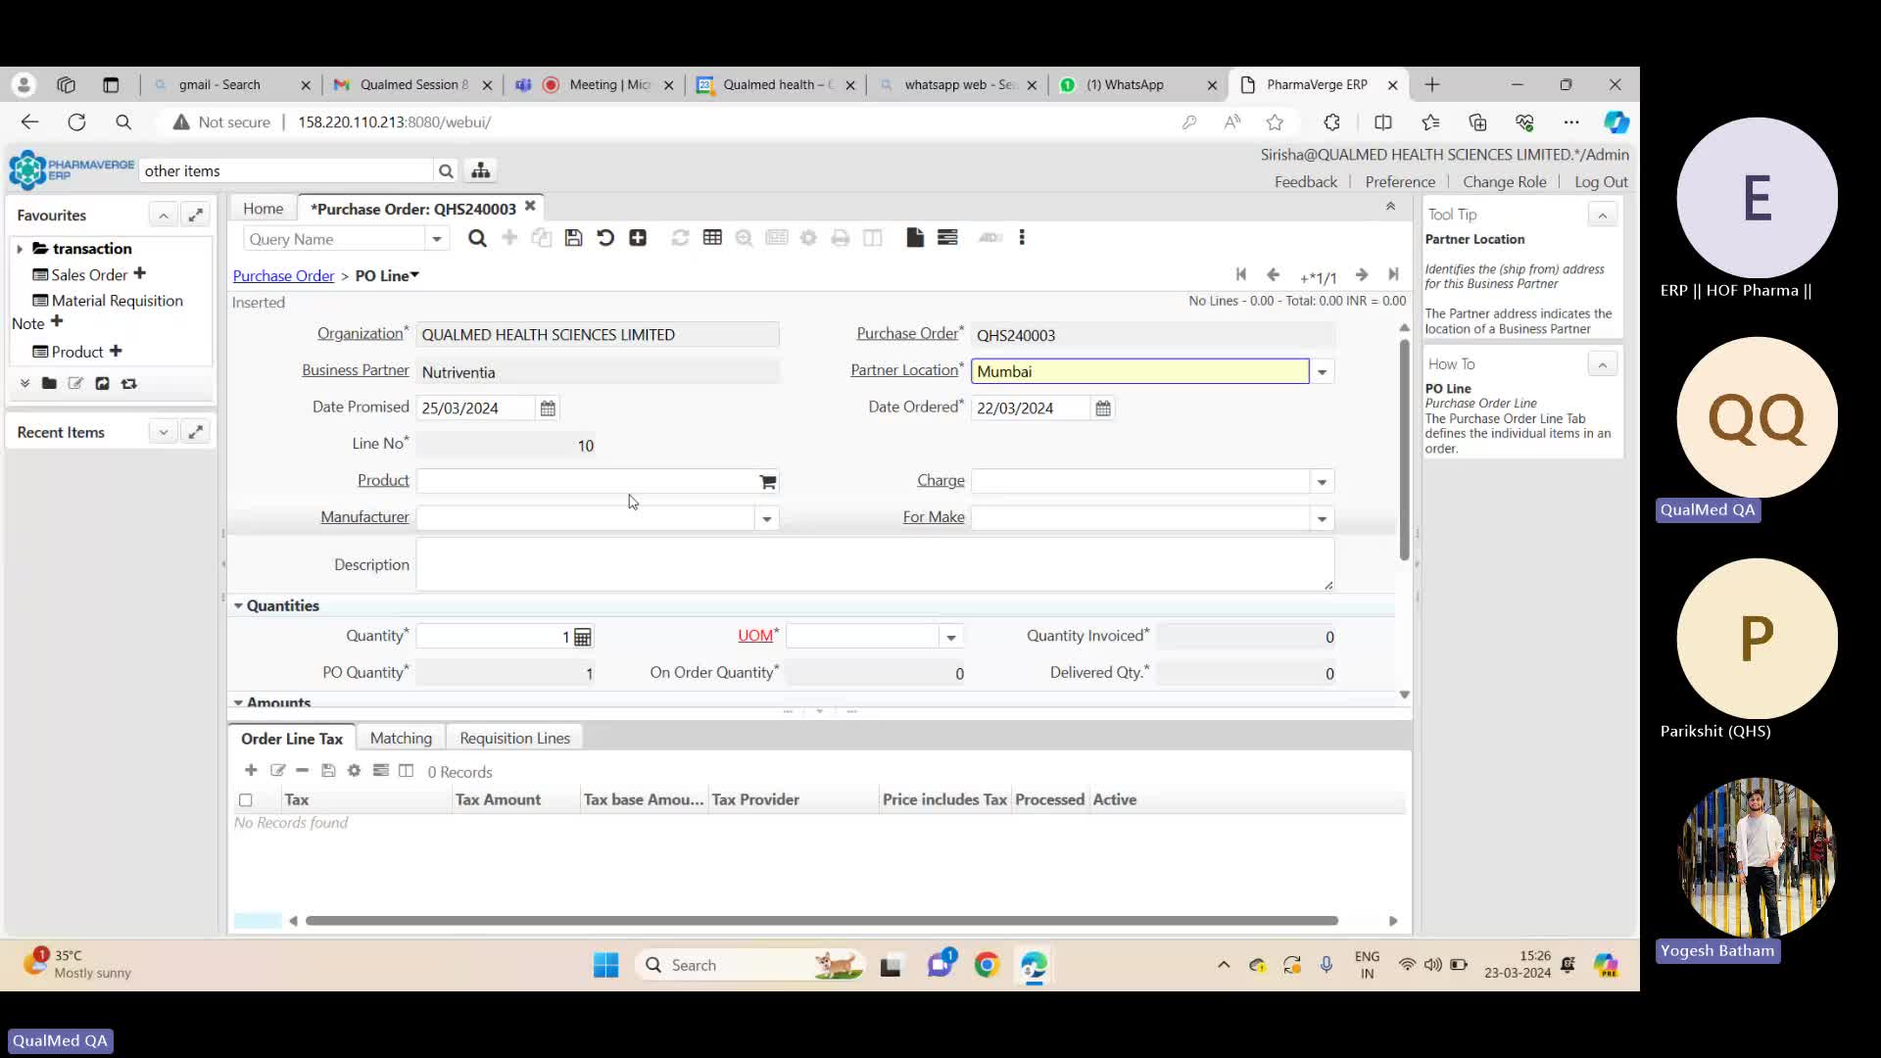The height and width of the screenshot is (1058, 1881).
Task: Go to the last record arrow
Action: [x=1393, y=275]
